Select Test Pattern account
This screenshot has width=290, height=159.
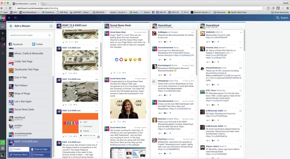tap(30, 86)
